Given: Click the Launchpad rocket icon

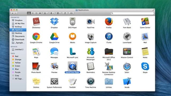Looking at the screenshot, I should [x=127, y=37].
